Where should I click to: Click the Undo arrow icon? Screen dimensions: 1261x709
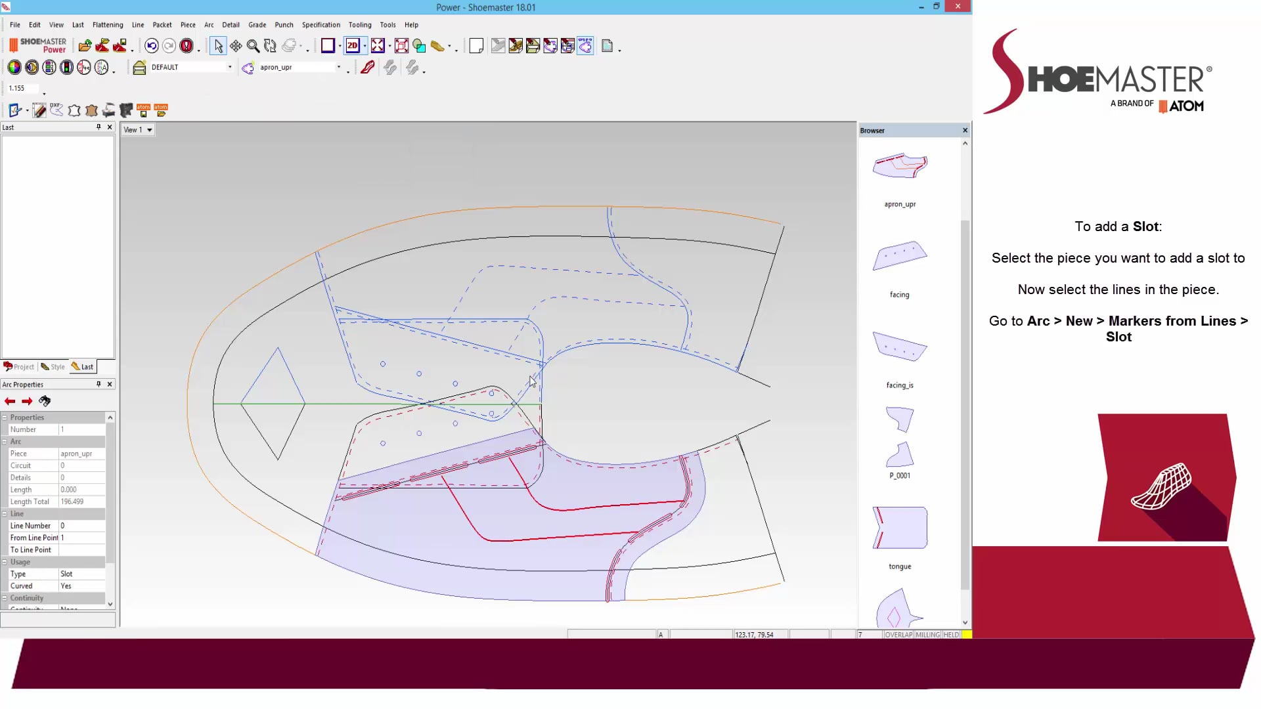[x=152, y=46]
